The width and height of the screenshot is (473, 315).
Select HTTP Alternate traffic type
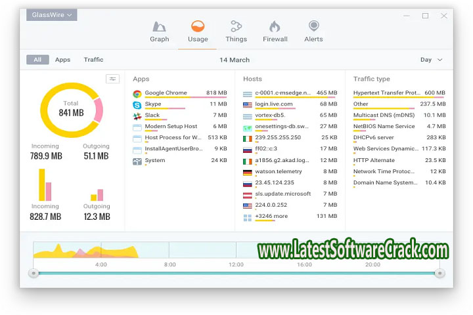click(399, 161)
